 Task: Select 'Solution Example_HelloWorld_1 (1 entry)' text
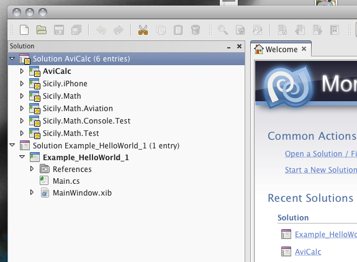click(x=106, y=146)
